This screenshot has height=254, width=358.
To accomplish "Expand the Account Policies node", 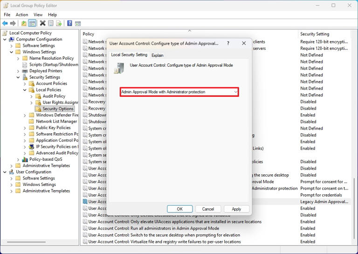I will (25, 84).
